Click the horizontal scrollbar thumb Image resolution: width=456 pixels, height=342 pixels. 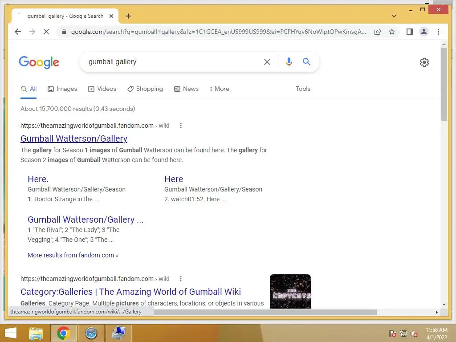265,312
